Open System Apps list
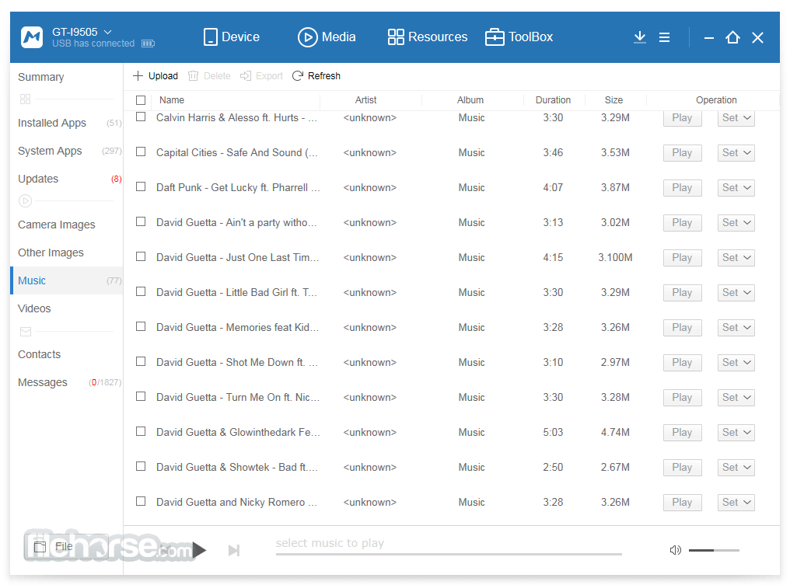Image resolution: width=790 pixels, height=585 pixels. pos(67,151)
